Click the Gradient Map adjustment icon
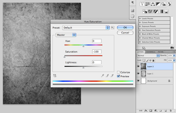The height and width of the screenshot is (113, 176). click(x=161, y=11)
